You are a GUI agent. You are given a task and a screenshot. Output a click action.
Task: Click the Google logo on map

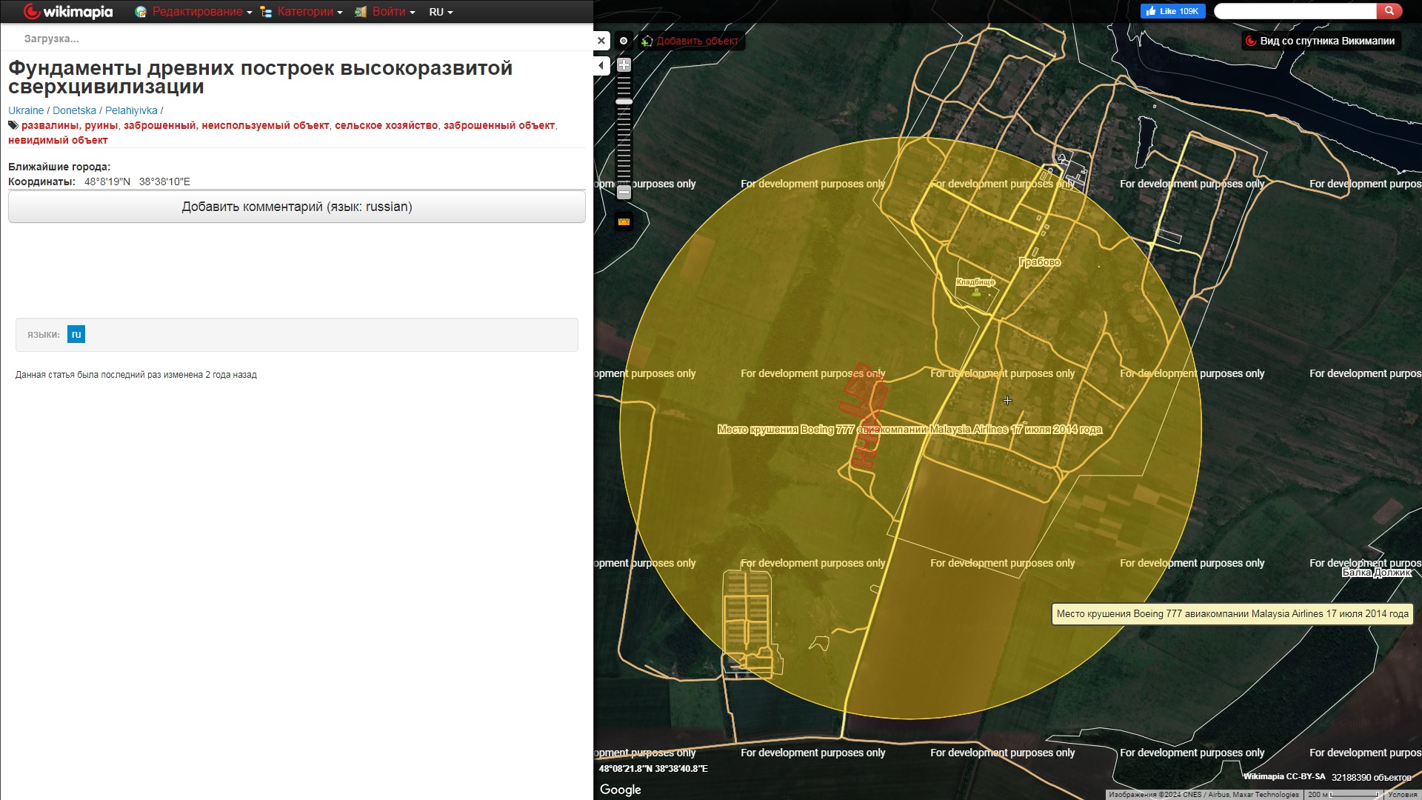[621, 790]
